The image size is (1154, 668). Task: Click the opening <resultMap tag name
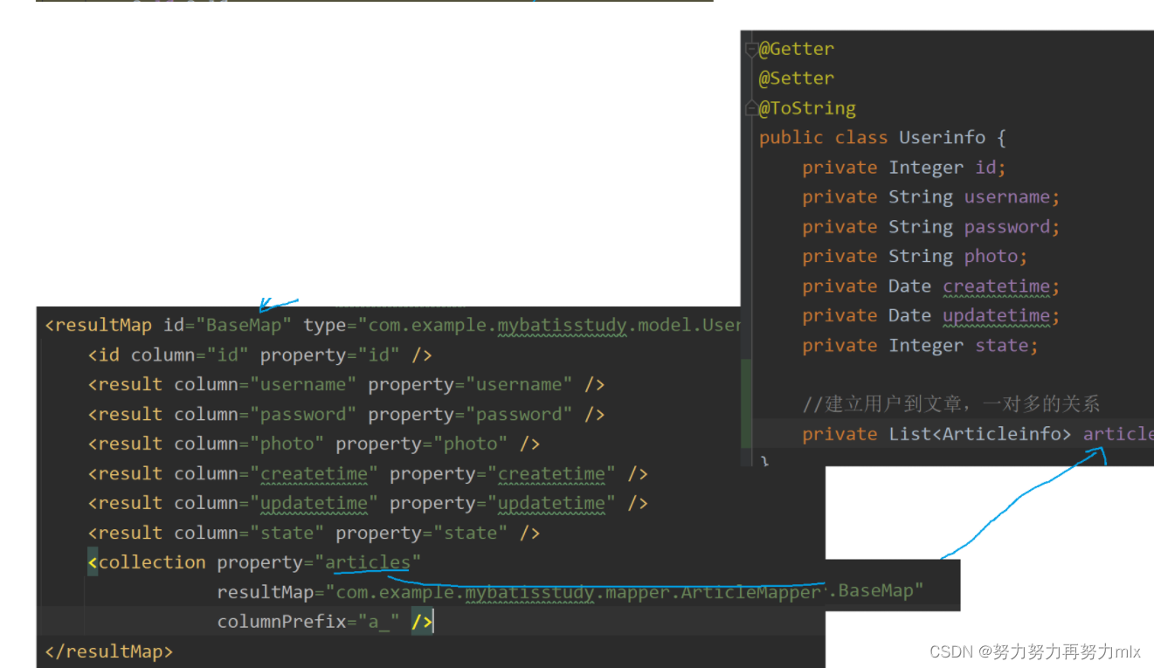tap(99, 325)
